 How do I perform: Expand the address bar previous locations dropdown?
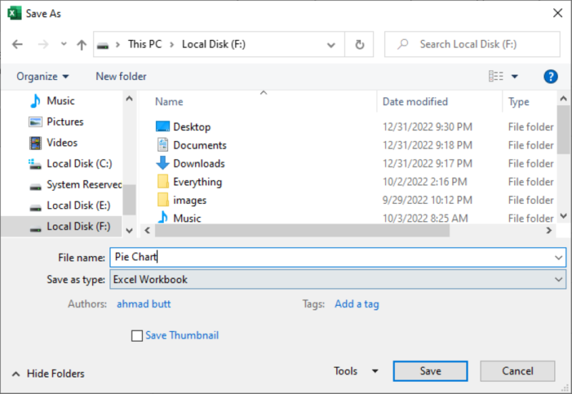click(x=331, y=44)
